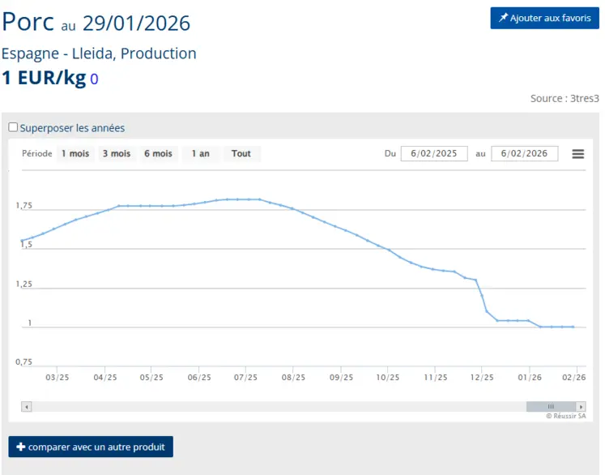The image size is (605, 475).
Task: Switch chart range to 1 an
Action: point(200,154)
